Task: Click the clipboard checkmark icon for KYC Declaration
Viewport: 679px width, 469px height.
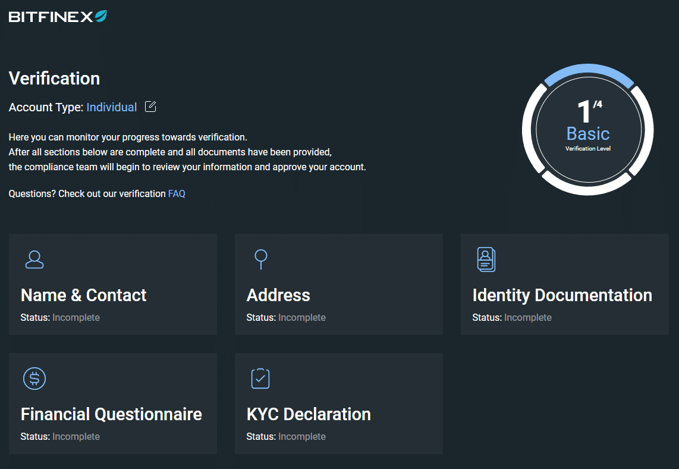Action: coord(260,379)
